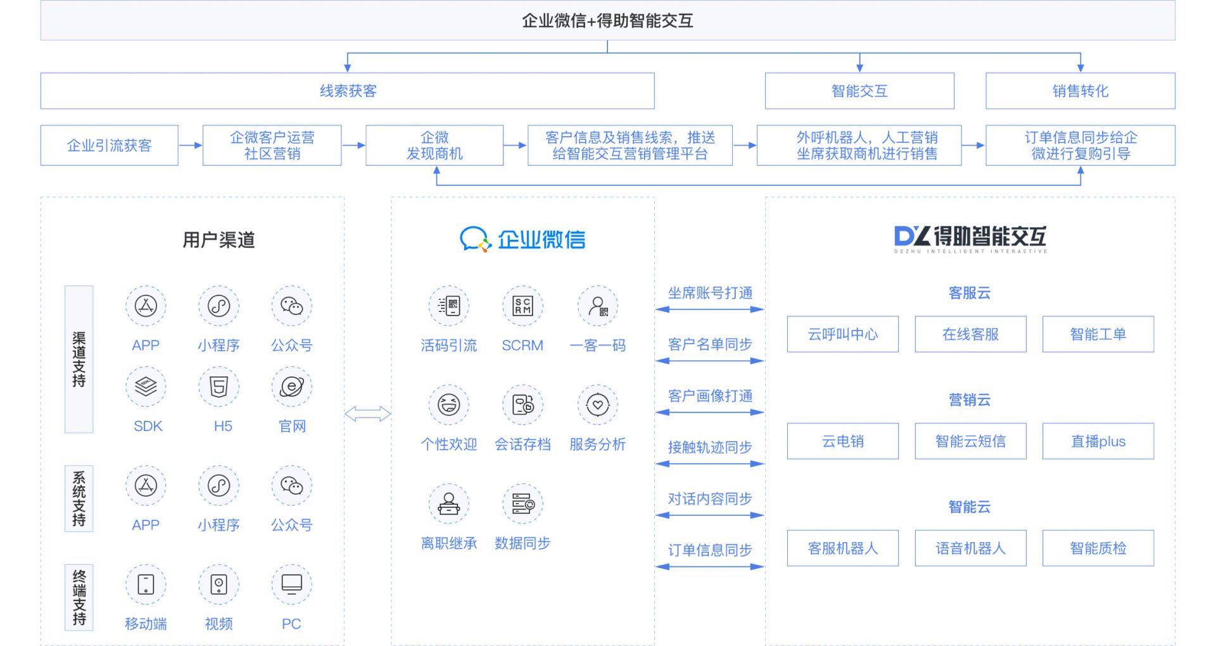Click the 客户画像打通 label
This screenshot has width=1216, height=646.
pyautogui.click(x=710, y=396)
